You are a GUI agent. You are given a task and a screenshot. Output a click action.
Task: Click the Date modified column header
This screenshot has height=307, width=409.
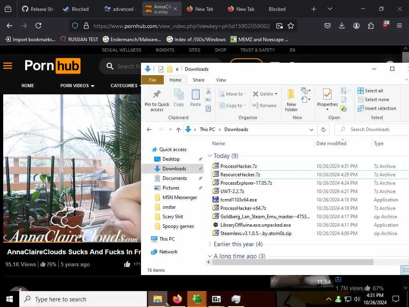pos(331,144)
